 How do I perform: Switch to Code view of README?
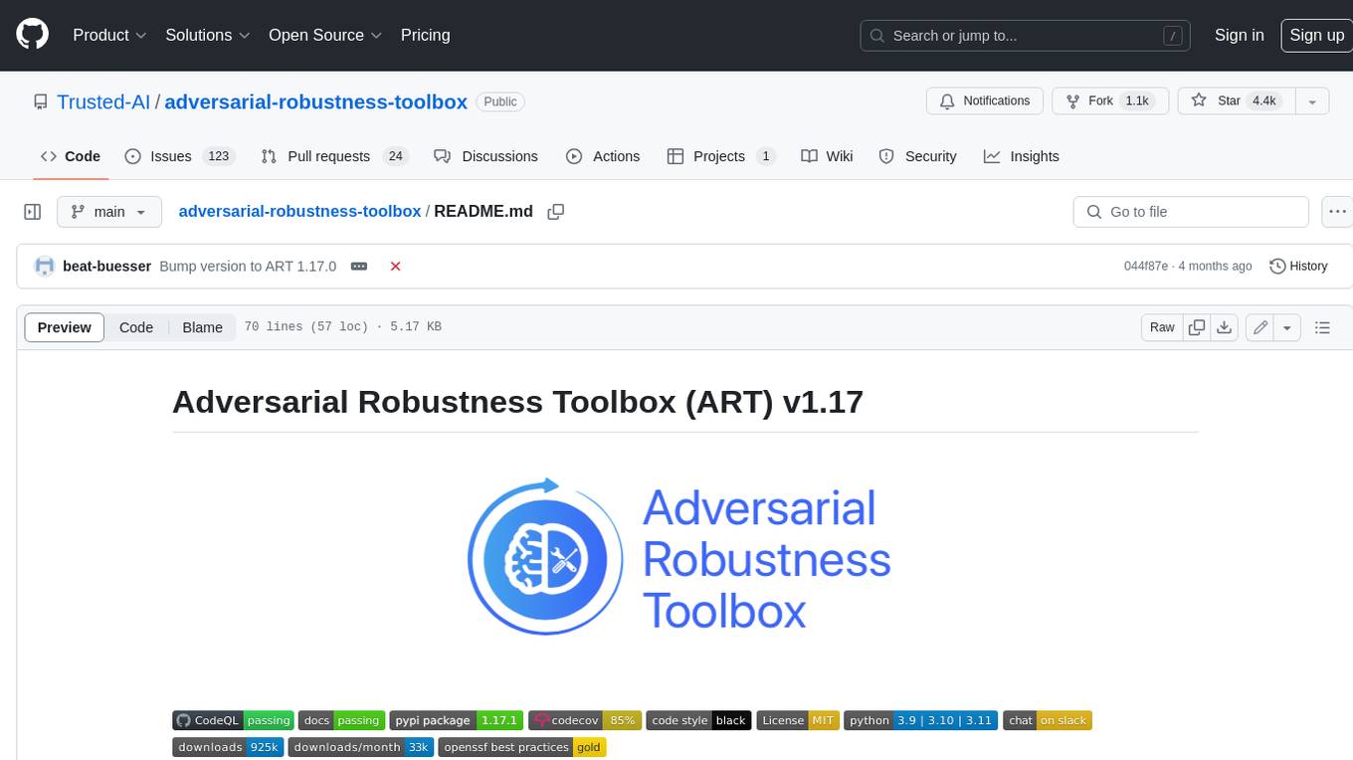[x=136, y=327]
